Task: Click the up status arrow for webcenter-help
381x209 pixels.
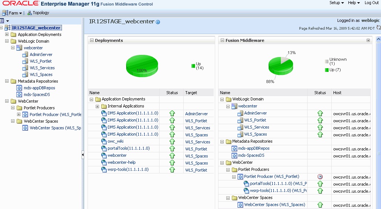Action: point(172,162)
